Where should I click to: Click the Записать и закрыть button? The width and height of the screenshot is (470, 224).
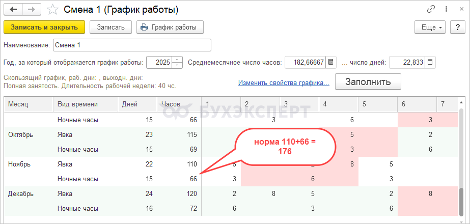(44, 27)
